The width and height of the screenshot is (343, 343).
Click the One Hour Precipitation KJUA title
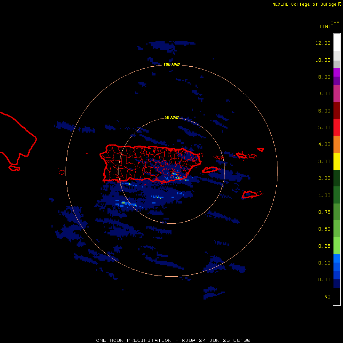(173, 340)
